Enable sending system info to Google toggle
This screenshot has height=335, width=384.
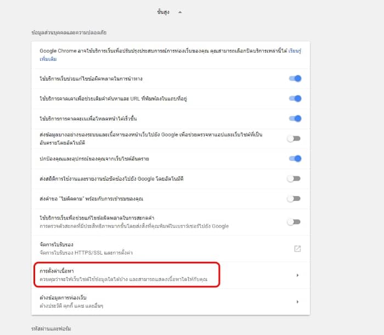click(295, 138)
